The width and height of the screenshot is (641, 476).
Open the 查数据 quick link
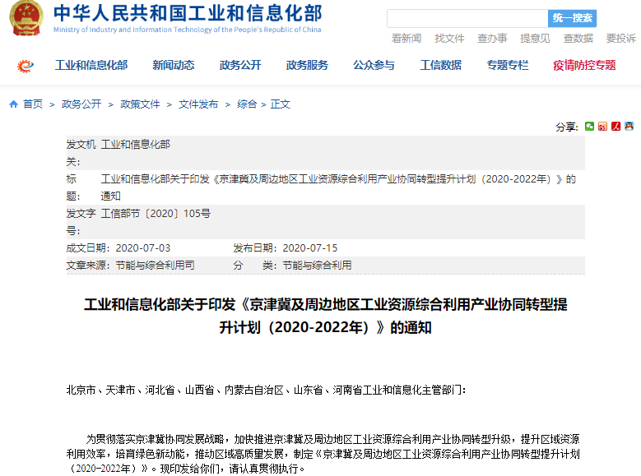578,38
